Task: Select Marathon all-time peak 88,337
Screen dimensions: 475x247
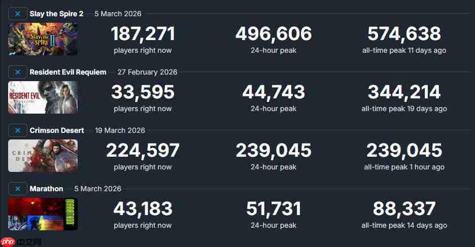Action: 404,208
